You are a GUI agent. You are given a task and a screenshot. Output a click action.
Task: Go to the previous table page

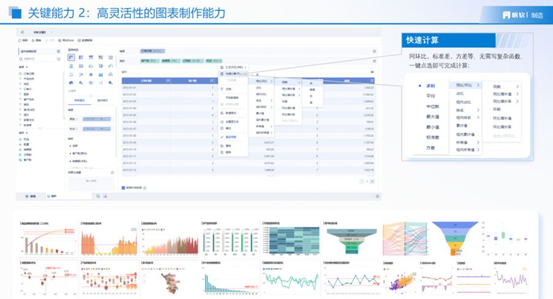tap(361, 182)
